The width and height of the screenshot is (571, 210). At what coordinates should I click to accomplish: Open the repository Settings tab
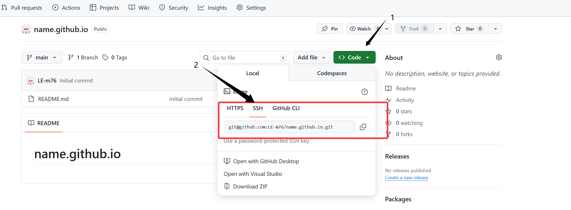(x=251, y=8)
